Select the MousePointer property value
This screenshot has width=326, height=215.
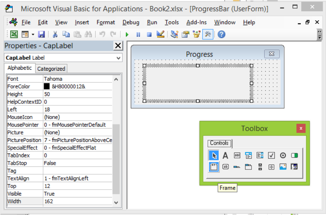click(x=78, y=125)
